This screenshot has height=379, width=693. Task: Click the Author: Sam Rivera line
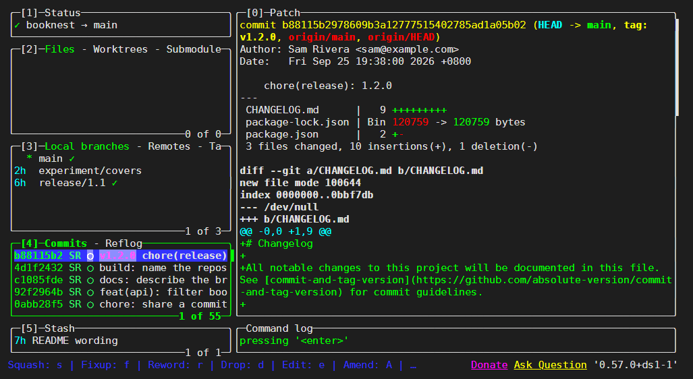point(349,49)
